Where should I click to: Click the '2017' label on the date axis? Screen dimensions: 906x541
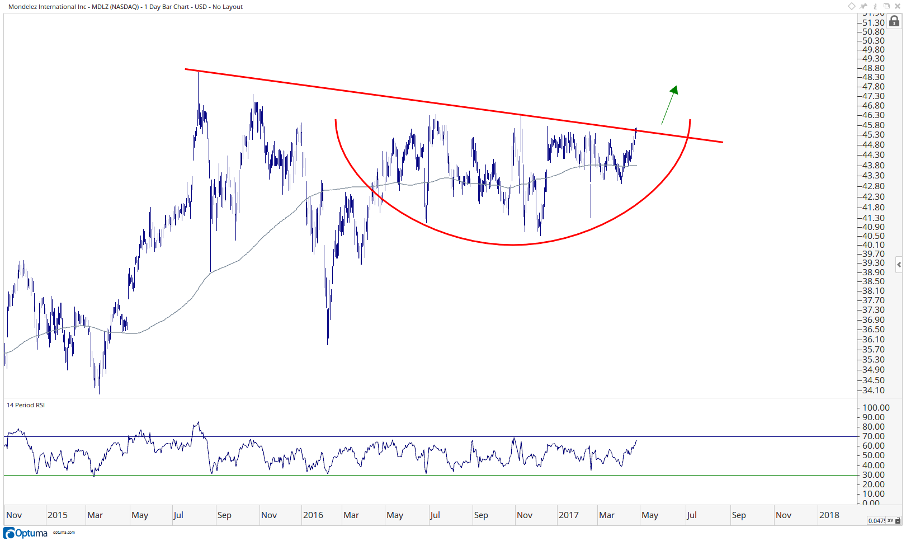[569, 515]
